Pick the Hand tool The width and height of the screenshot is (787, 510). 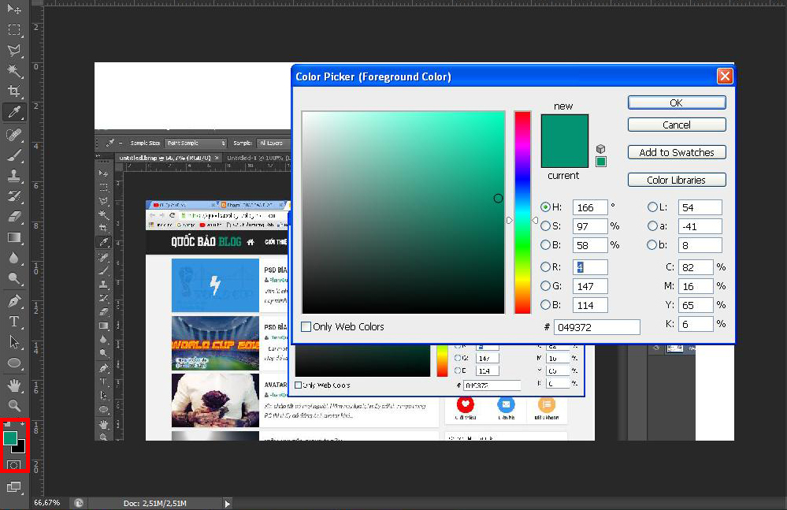click(14, 385)
